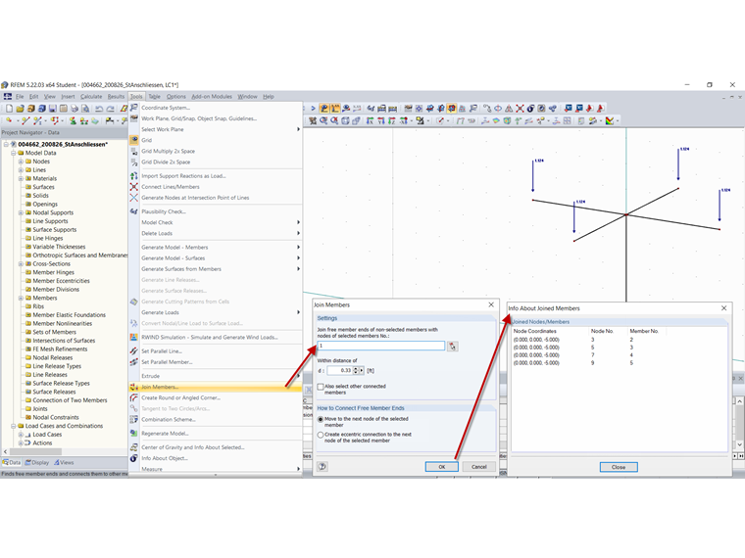Click the Print toolbar icon
The image size is (745, 558).
[74, 109]
